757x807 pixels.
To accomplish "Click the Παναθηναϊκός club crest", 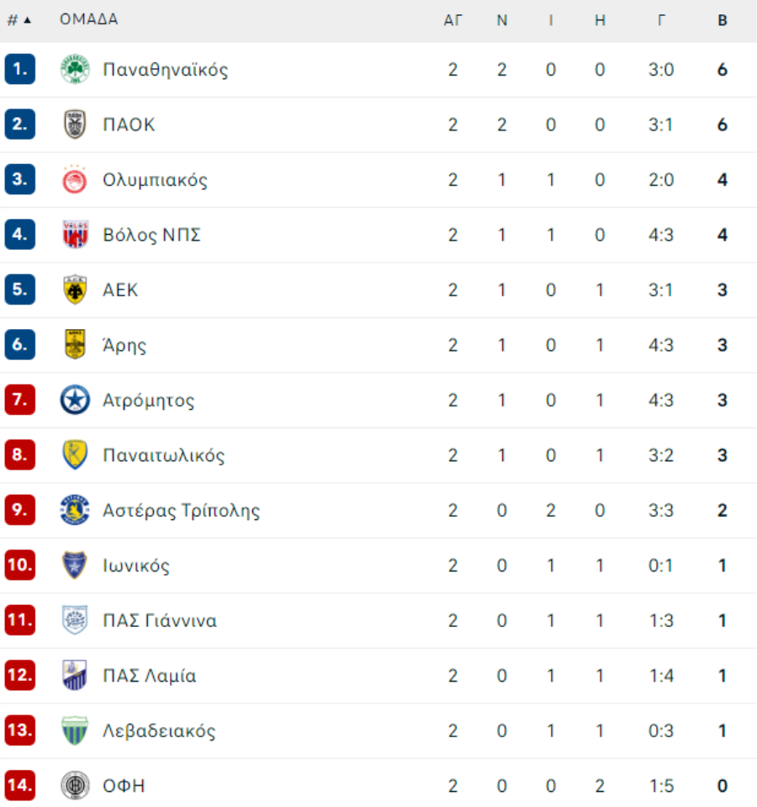I will 75,69.
